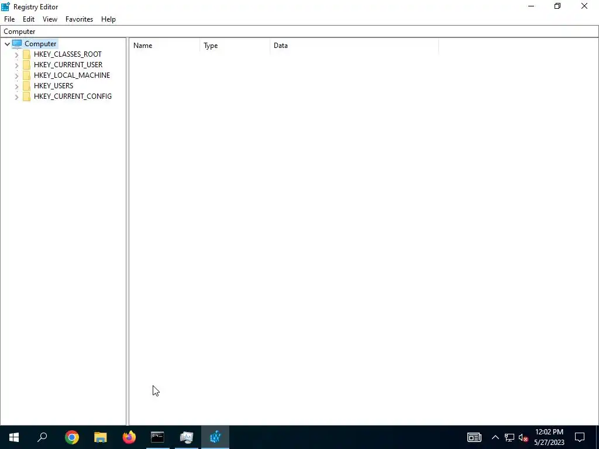Open the network status tray icon
Image resolution: width=599 pixels, height=449 pixels.
coord(510,437)
